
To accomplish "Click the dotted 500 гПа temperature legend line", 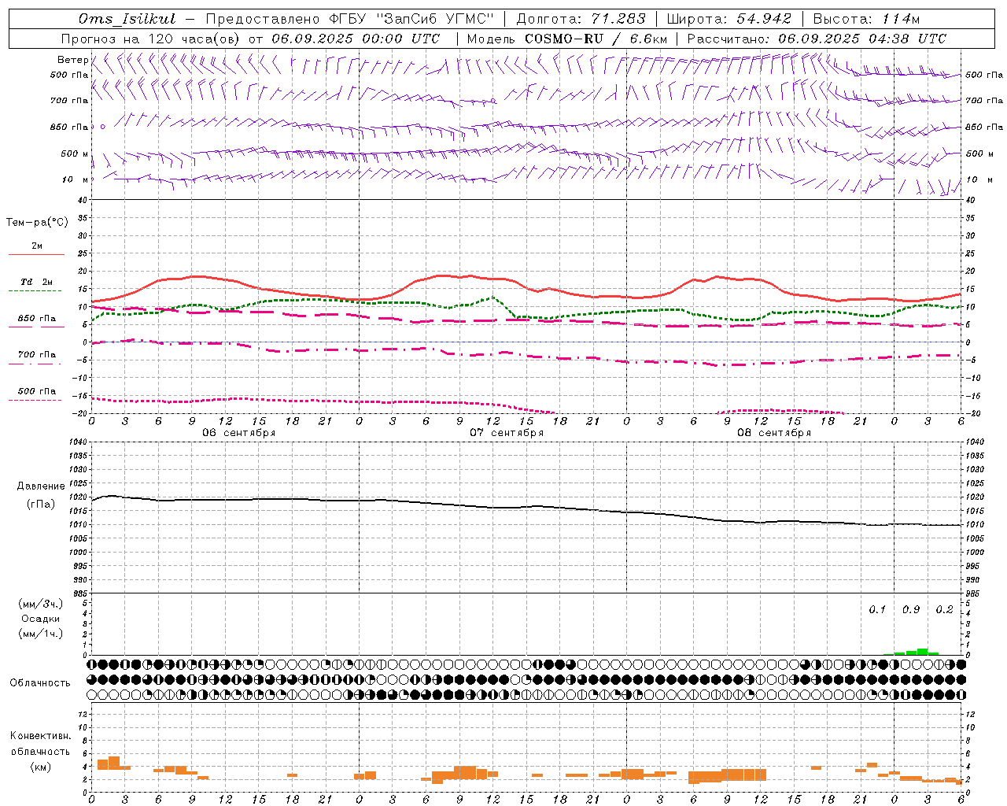I will [x=35, y=401].
